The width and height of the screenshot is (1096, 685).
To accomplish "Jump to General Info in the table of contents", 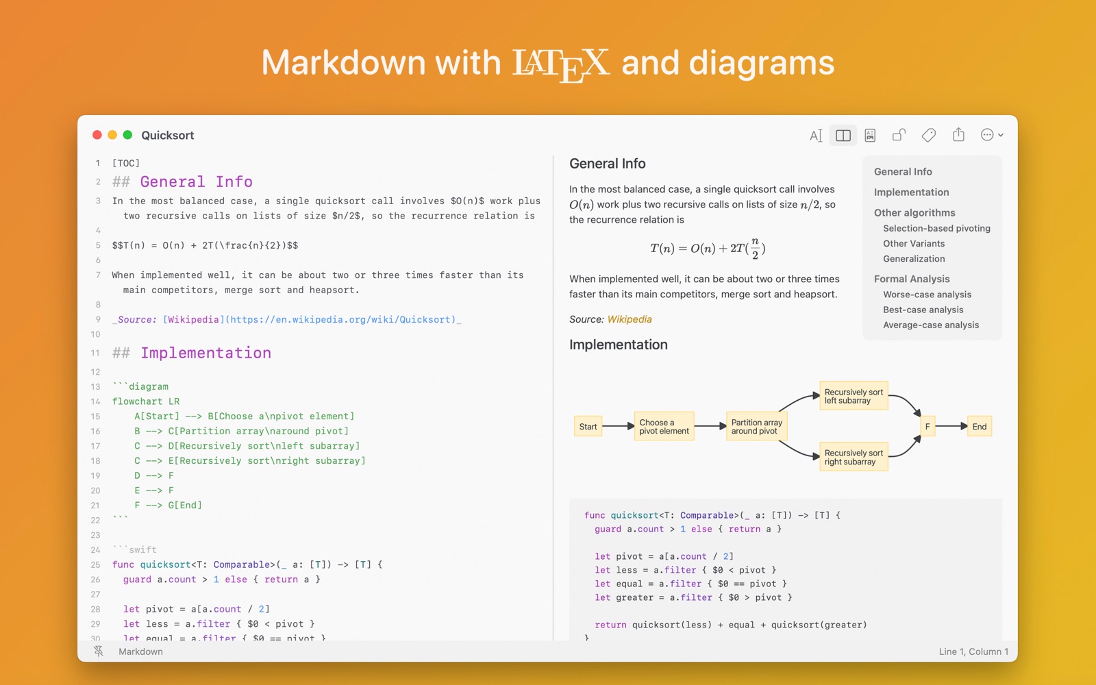I will (x=903, y=172).
